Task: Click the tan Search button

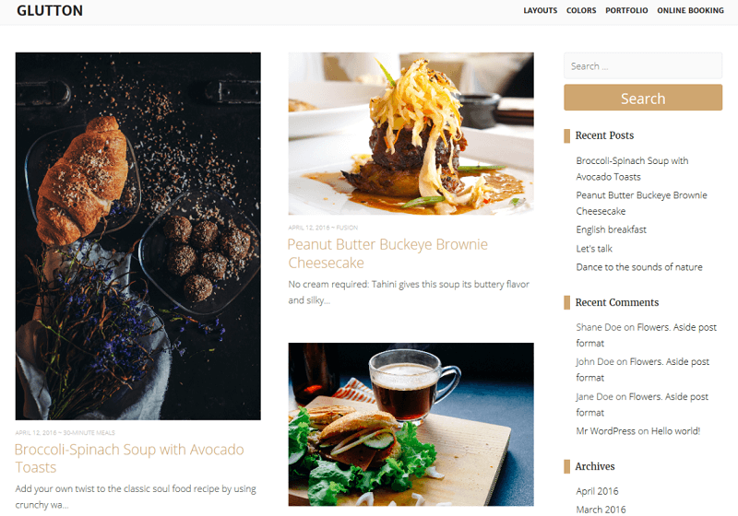Action: [643, 98]
